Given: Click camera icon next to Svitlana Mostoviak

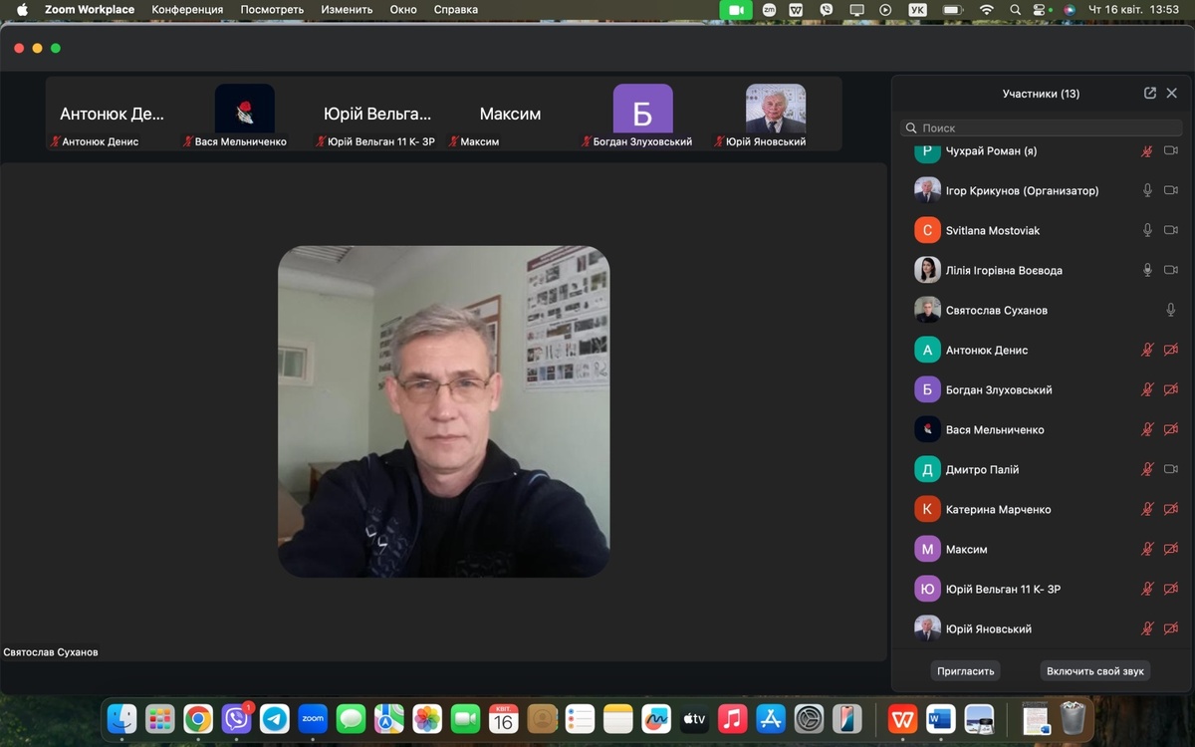Looking at the screenshot, I should (1171, 230).
